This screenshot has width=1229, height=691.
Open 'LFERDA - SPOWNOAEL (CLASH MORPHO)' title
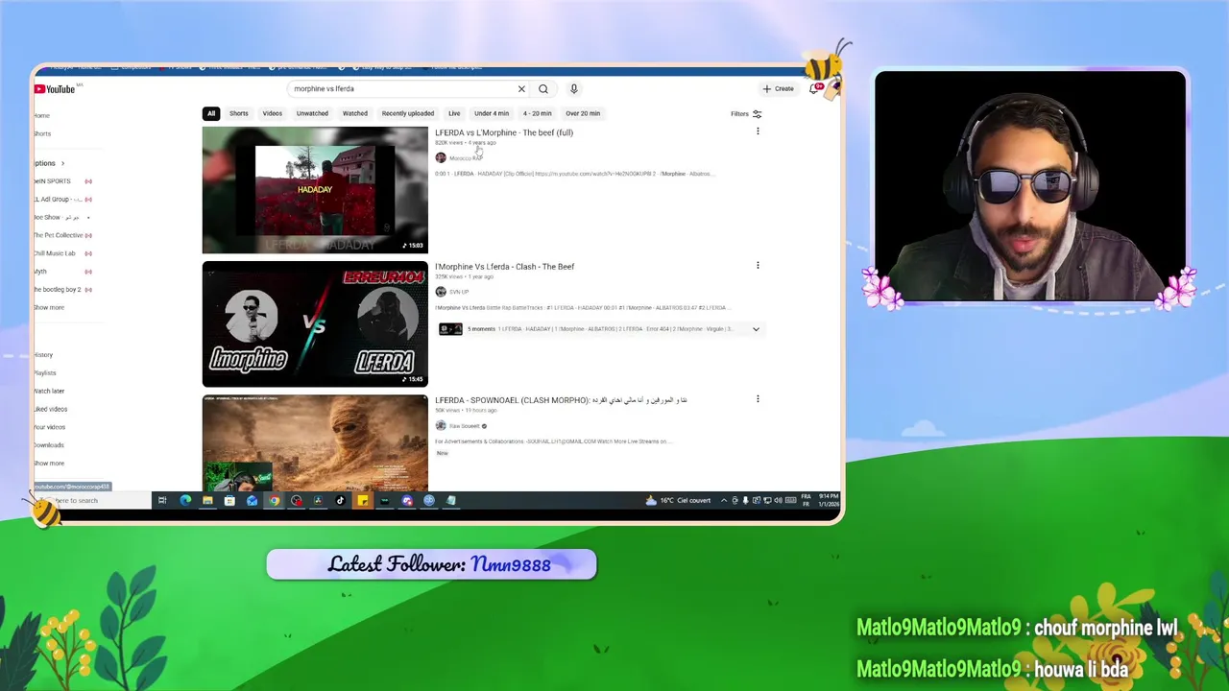click(x=561, y=399)
